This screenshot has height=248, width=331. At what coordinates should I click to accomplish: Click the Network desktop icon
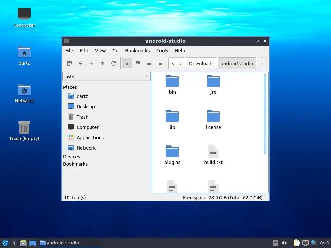24,93
